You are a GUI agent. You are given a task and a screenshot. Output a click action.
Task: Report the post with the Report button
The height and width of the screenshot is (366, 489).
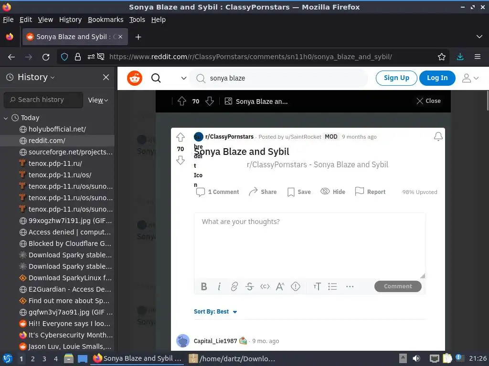[370, 192]
